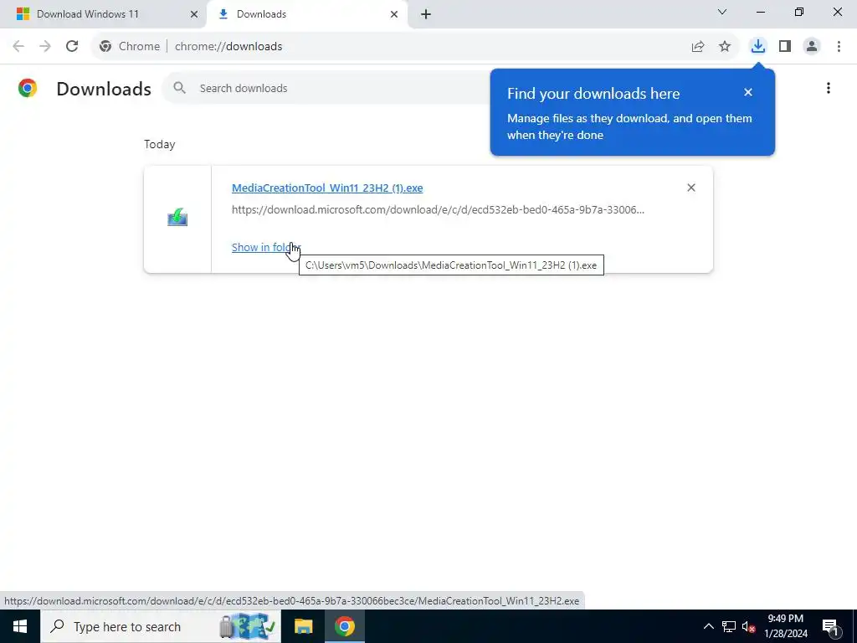The image size is (857, 643).
Task: Click the Today date heading
Action: pyautogui.click(x=160, y=144)
